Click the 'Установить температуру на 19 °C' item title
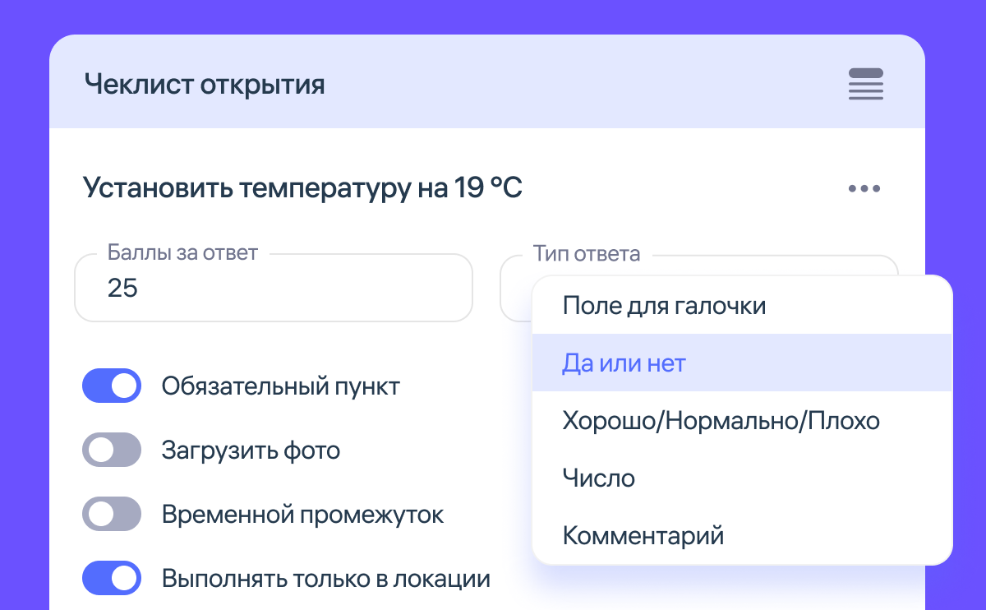Screen dimensions: 986x610 tap(302, 189)
